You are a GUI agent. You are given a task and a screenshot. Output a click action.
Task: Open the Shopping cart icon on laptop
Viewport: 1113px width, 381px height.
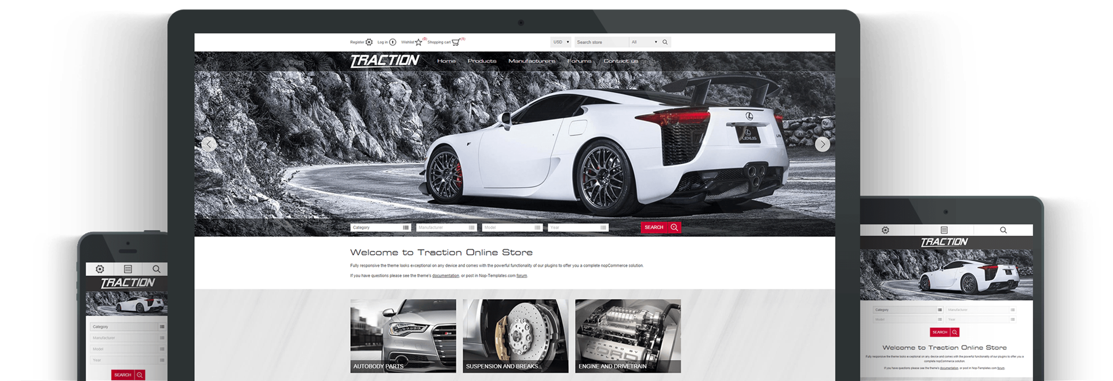point(456,42)
